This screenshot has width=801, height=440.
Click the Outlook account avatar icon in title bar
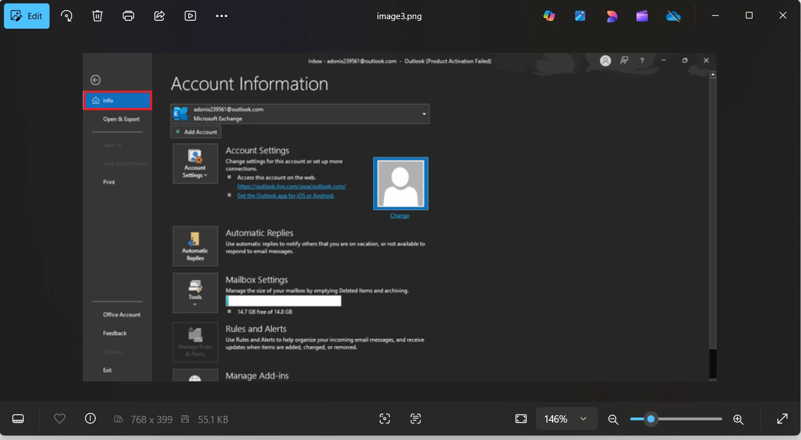pos(606,61)
